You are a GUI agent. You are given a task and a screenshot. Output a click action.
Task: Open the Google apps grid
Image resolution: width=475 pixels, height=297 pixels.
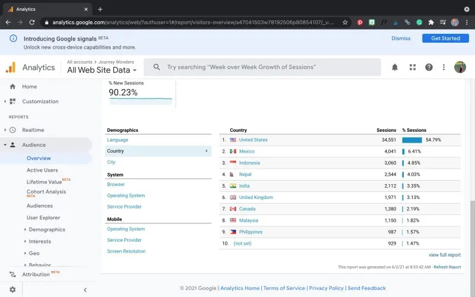[413, 67]
